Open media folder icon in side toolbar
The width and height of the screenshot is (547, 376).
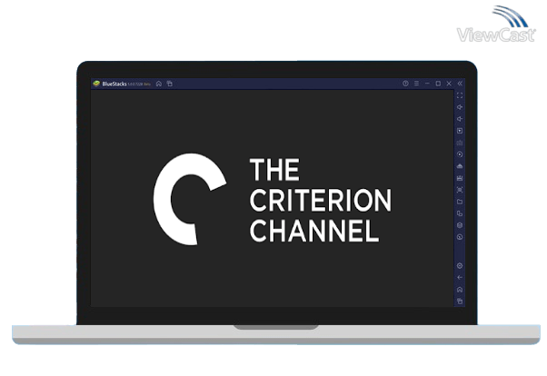click(x=460, y=202)
